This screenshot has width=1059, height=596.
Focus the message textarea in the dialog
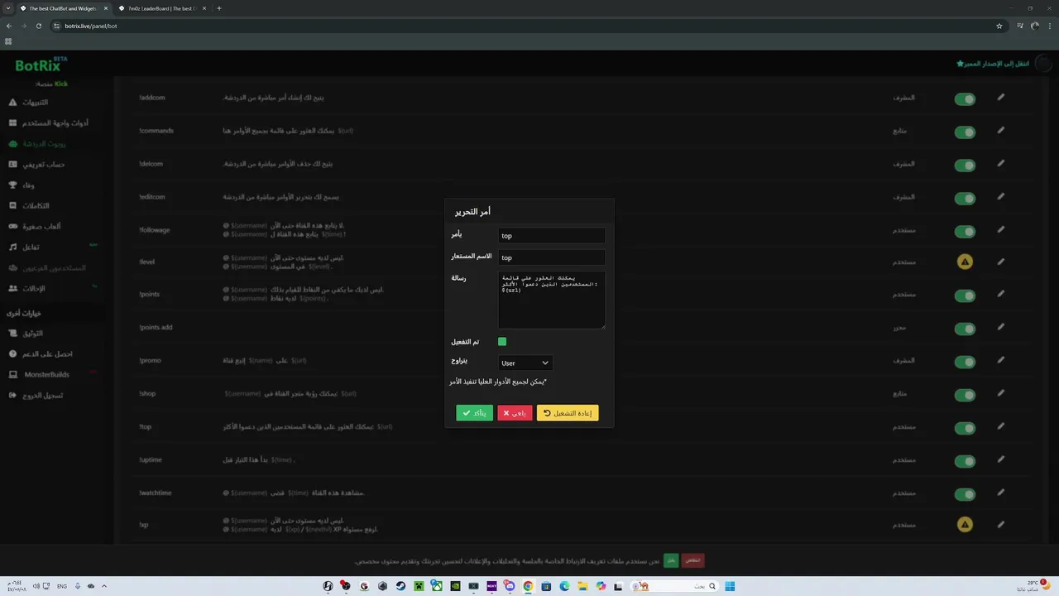pos(552,300)
